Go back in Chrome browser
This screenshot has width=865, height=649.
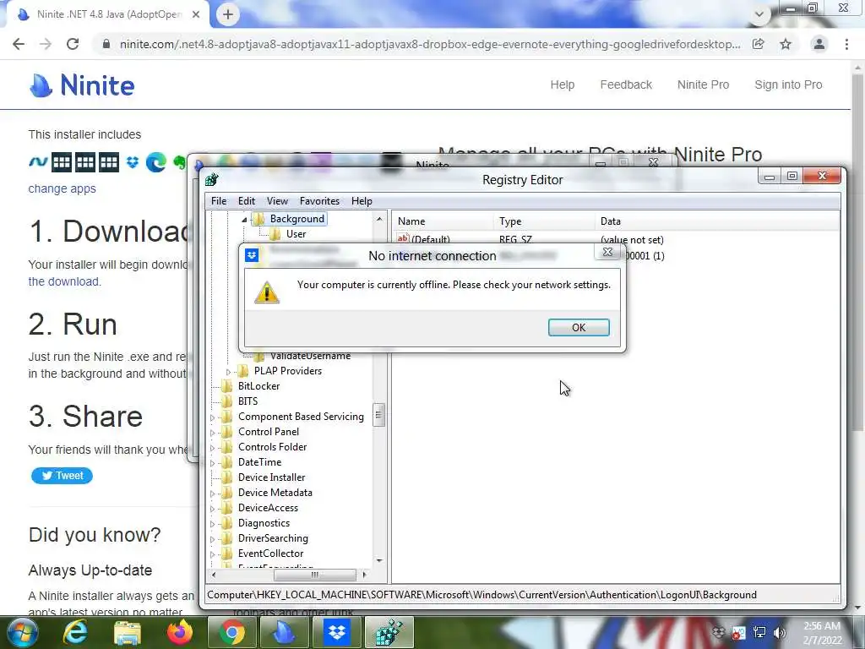click(19, 44)
